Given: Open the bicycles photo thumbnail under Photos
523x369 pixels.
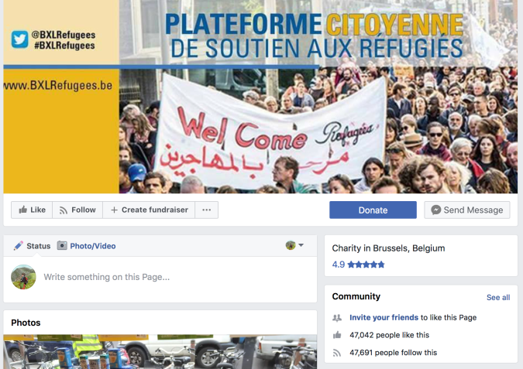Looking at the screenshot, I should [160, 353].
